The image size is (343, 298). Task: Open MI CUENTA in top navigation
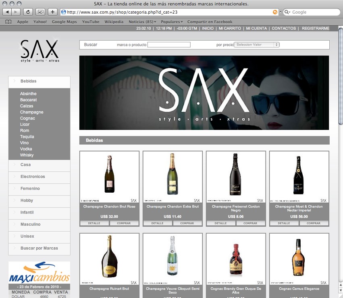tap(256, 29)
